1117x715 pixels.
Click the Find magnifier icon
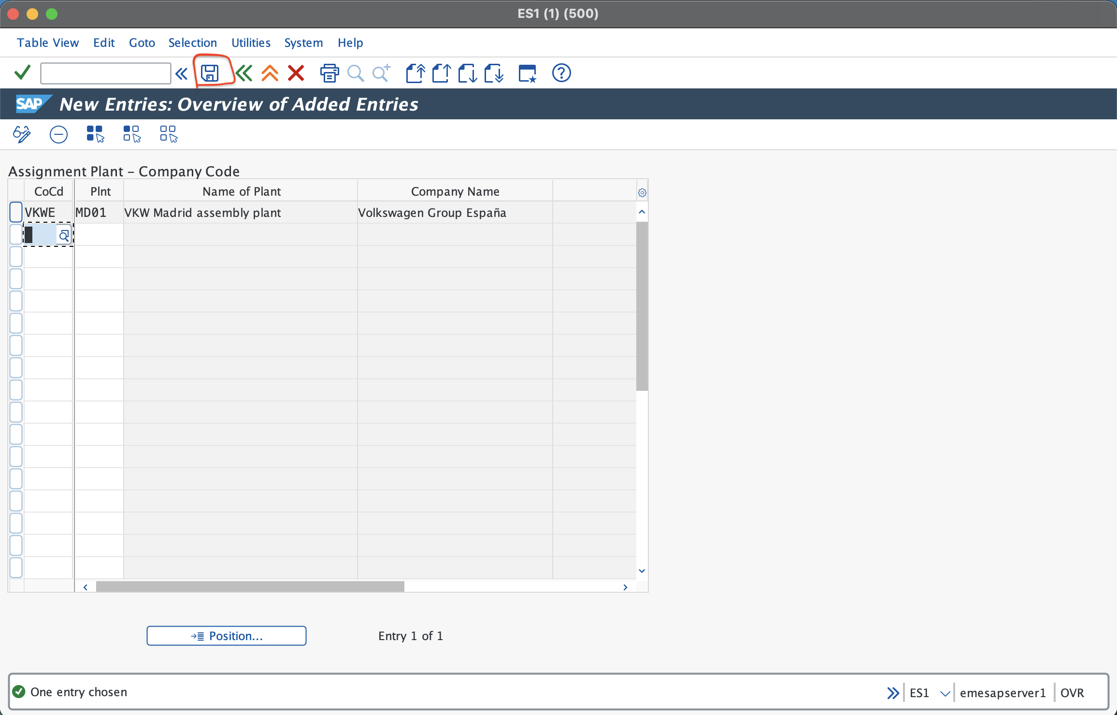(x=356, y=73)
